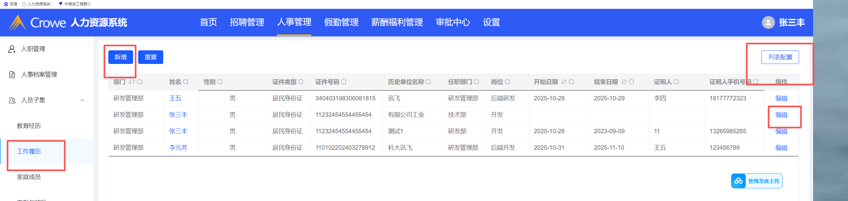The width and height of the screenshot is (848, 201).
Task: Click the 后端研发 position cell
Action: [503, 98]
